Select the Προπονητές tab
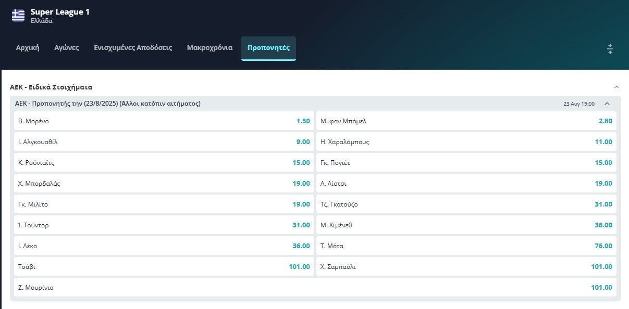Screen dimensions: 629x309 point(268,48)
